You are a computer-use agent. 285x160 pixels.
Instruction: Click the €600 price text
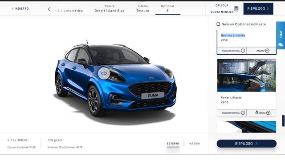coord(224,102)
